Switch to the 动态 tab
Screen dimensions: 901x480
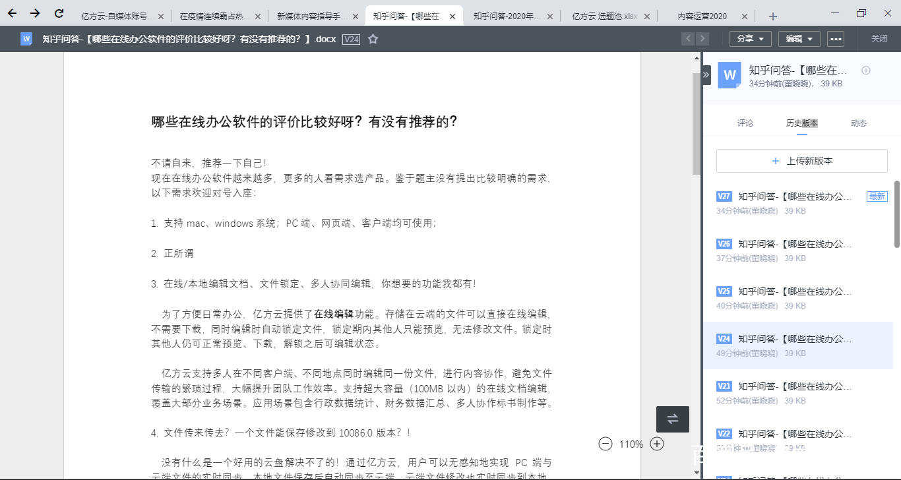859,123
